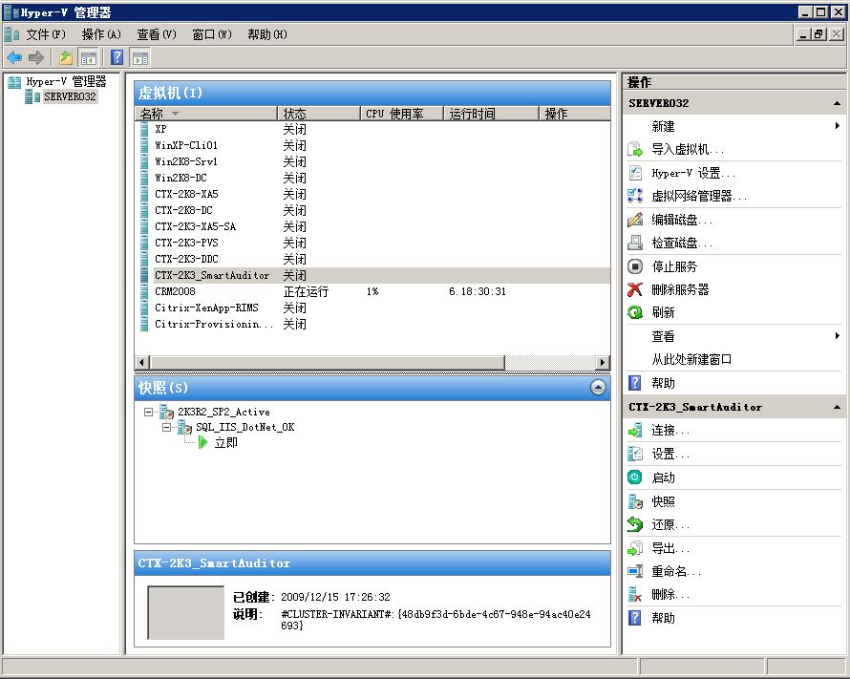Collapse the SQL_IIS_DotNet_OK snapshot node

point(166,427)
